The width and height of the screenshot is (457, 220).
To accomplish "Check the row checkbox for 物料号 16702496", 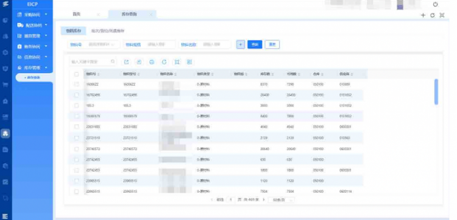I will [76, 95].
